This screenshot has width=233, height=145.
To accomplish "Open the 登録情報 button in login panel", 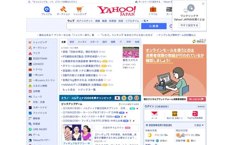I will click(x=201, y=107).
